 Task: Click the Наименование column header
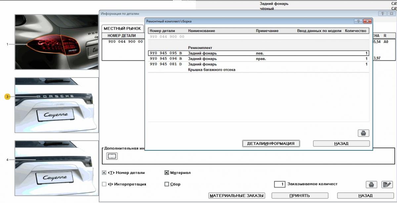pos(201,31)
